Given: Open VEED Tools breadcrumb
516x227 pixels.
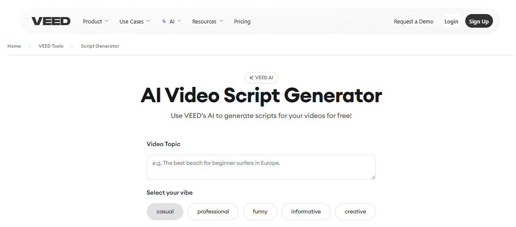Looking at the screenshot, I should 51,46.
